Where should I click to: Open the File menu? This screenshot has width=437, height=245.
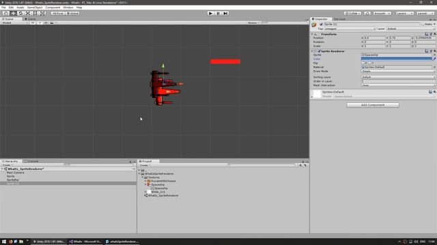click(3, 7)
